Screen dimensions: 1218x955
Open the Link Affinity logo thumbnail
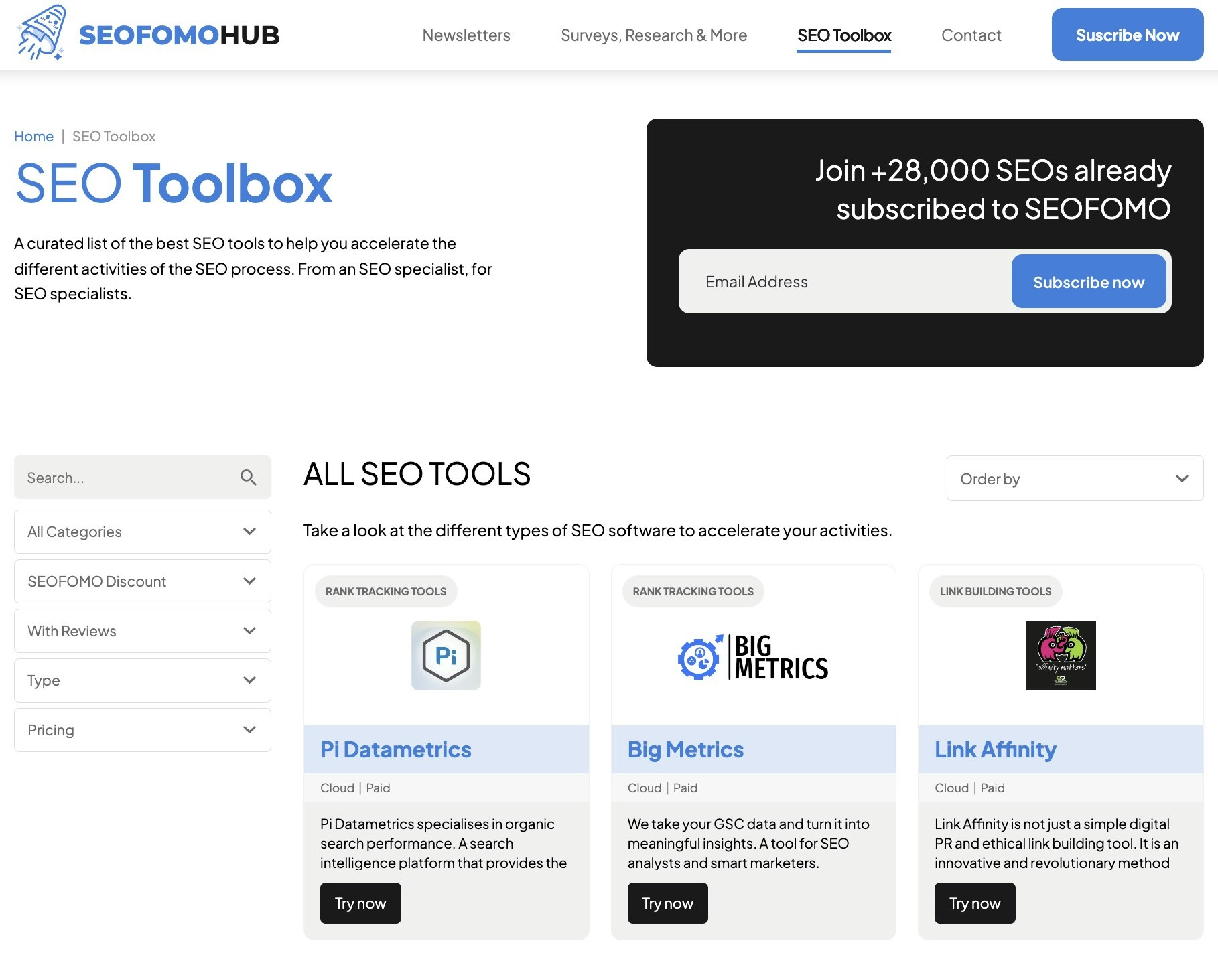1061,656
